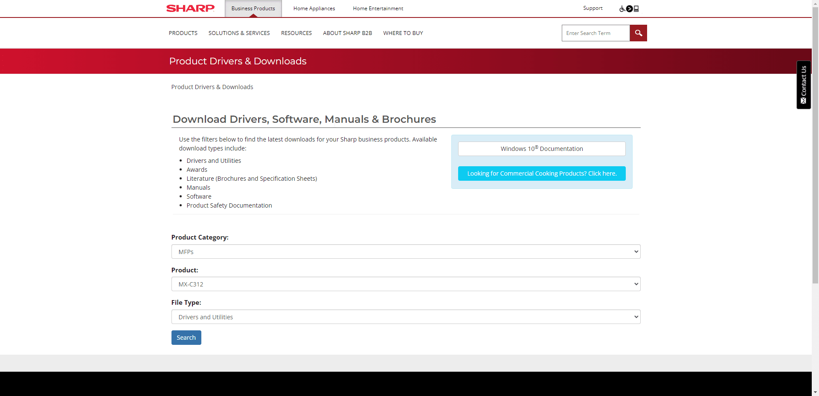Open the RESOURCES menu
Image resolution: width=819 pixels, height=396 pixels.
coord(296,33)
